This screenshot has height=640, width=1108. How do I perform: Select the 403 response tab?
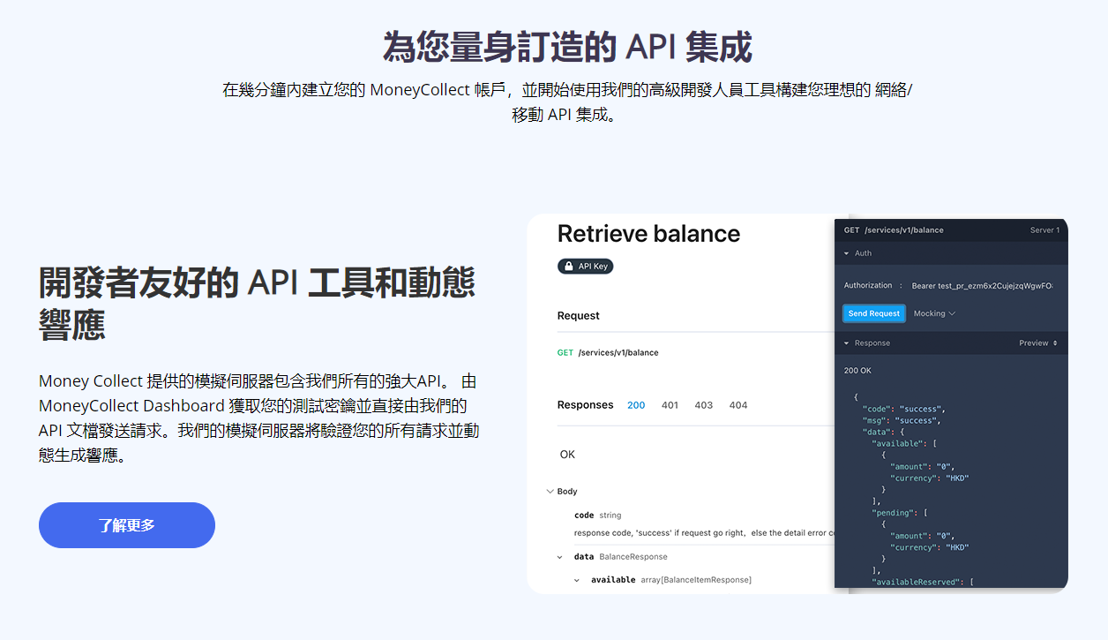point(704,405)
